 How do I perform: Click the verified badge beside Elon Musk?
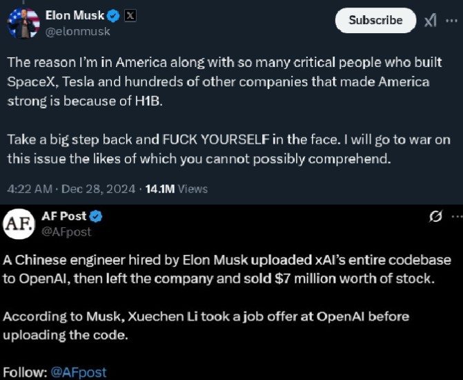click(x=113, y=15)
